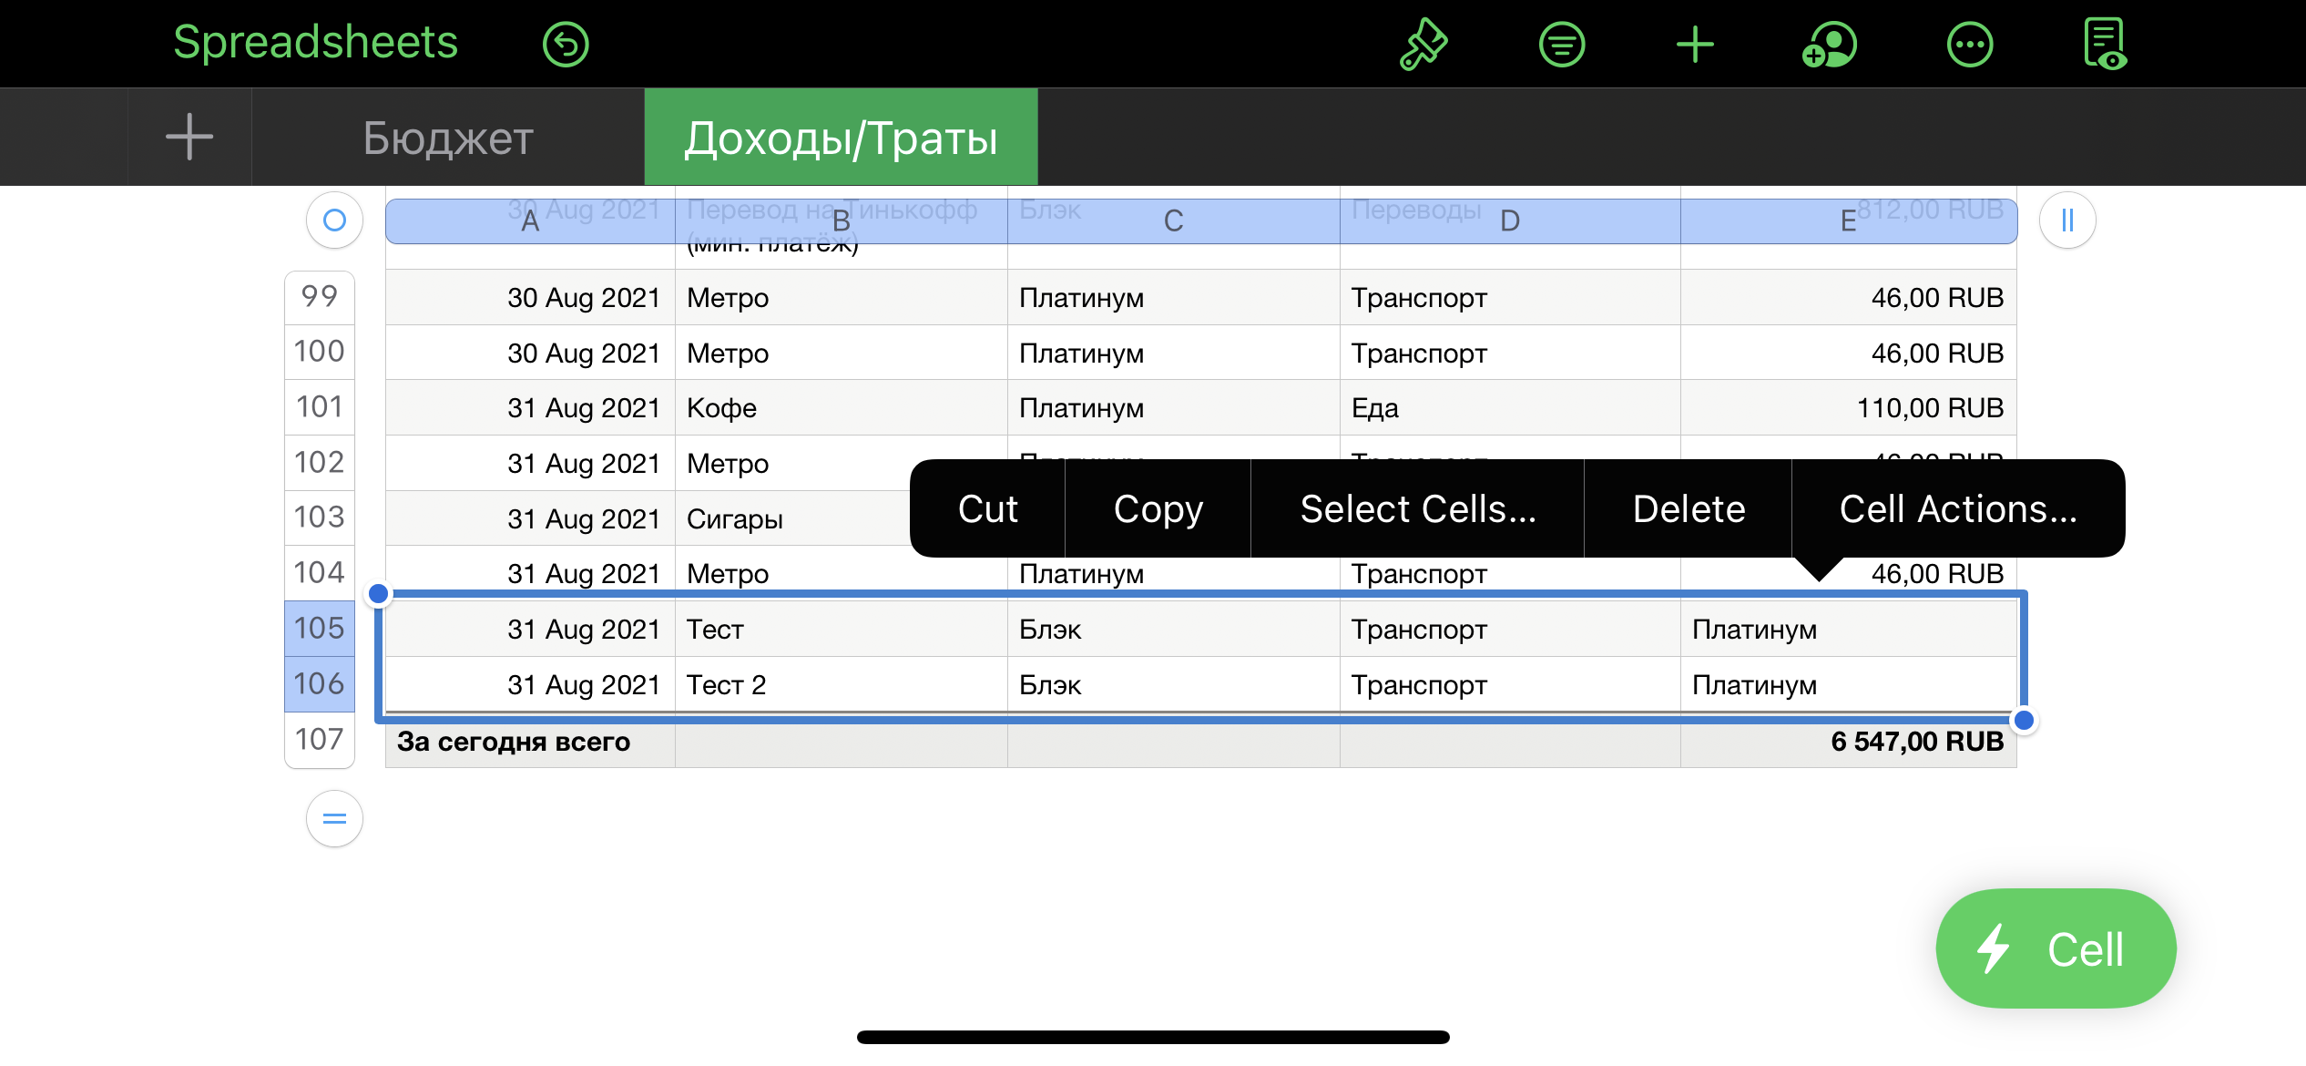
Task: Tap the table select circle handle
Action: point(334,220)
